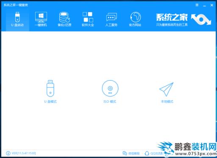
Task: Open the 官方网站 tab
Action: click(x=135, y=19)
